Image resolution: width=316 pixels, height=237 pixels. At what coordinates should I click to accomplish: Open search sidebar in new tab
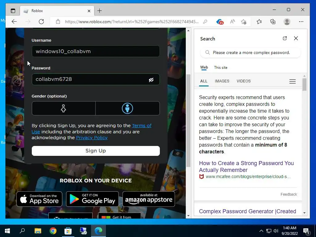click(285, 38)
